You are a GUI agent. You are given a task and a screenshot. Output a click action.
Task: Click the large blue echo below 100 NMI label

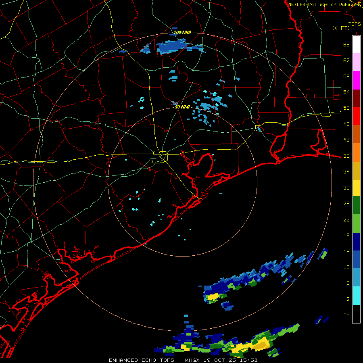(173, 46)
